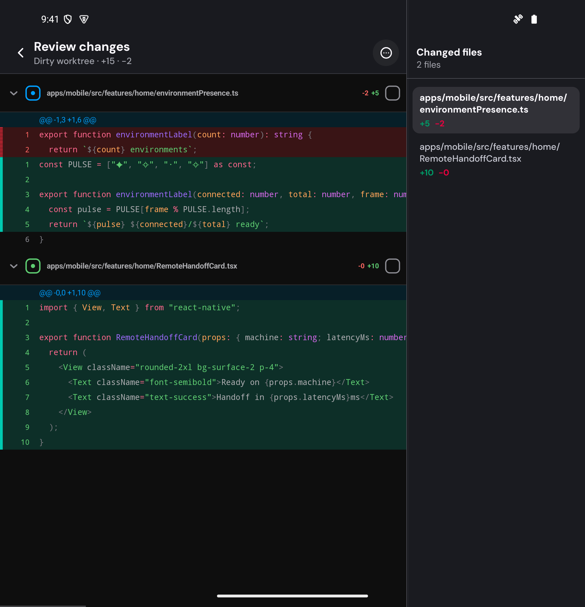Click the '-2 +5' diff stat badge
The height and width of the screenshot is (607, 585).
click(x=370, y=93)
